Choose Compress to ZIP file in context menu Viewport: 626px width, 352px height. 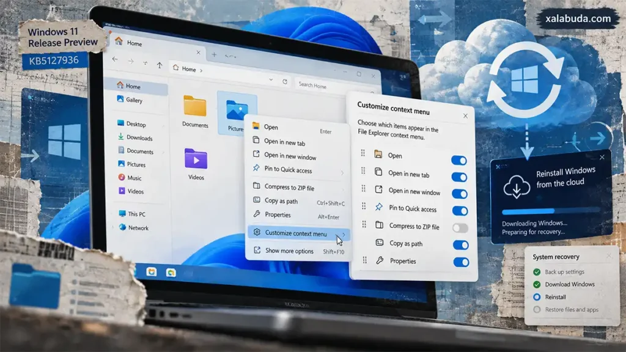(x=298, y=188)
